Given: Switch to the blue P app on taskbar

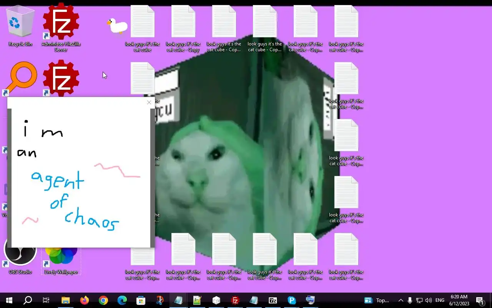Looking at the screenshot, I should 291,300.
